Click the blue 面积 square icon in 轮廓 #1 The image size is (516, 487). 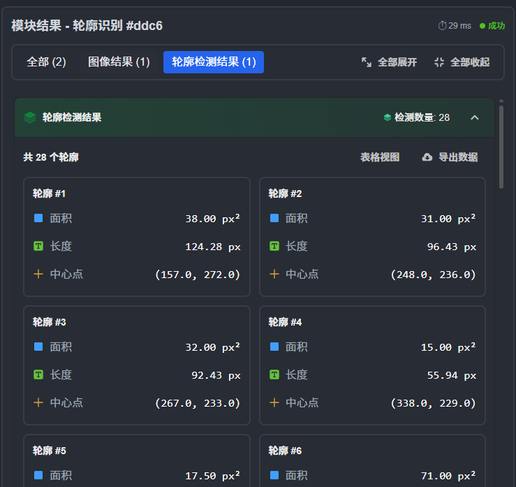[x=38, y=218]
